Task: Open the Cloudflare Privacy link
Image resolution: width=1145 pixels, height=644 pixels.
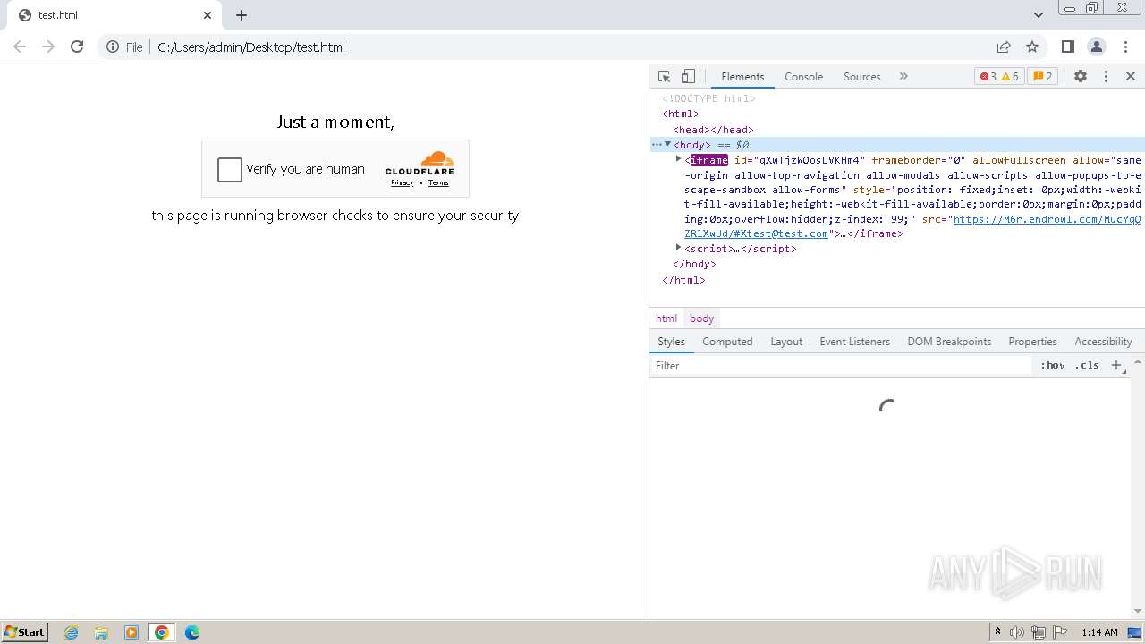Action: point(402,182)
